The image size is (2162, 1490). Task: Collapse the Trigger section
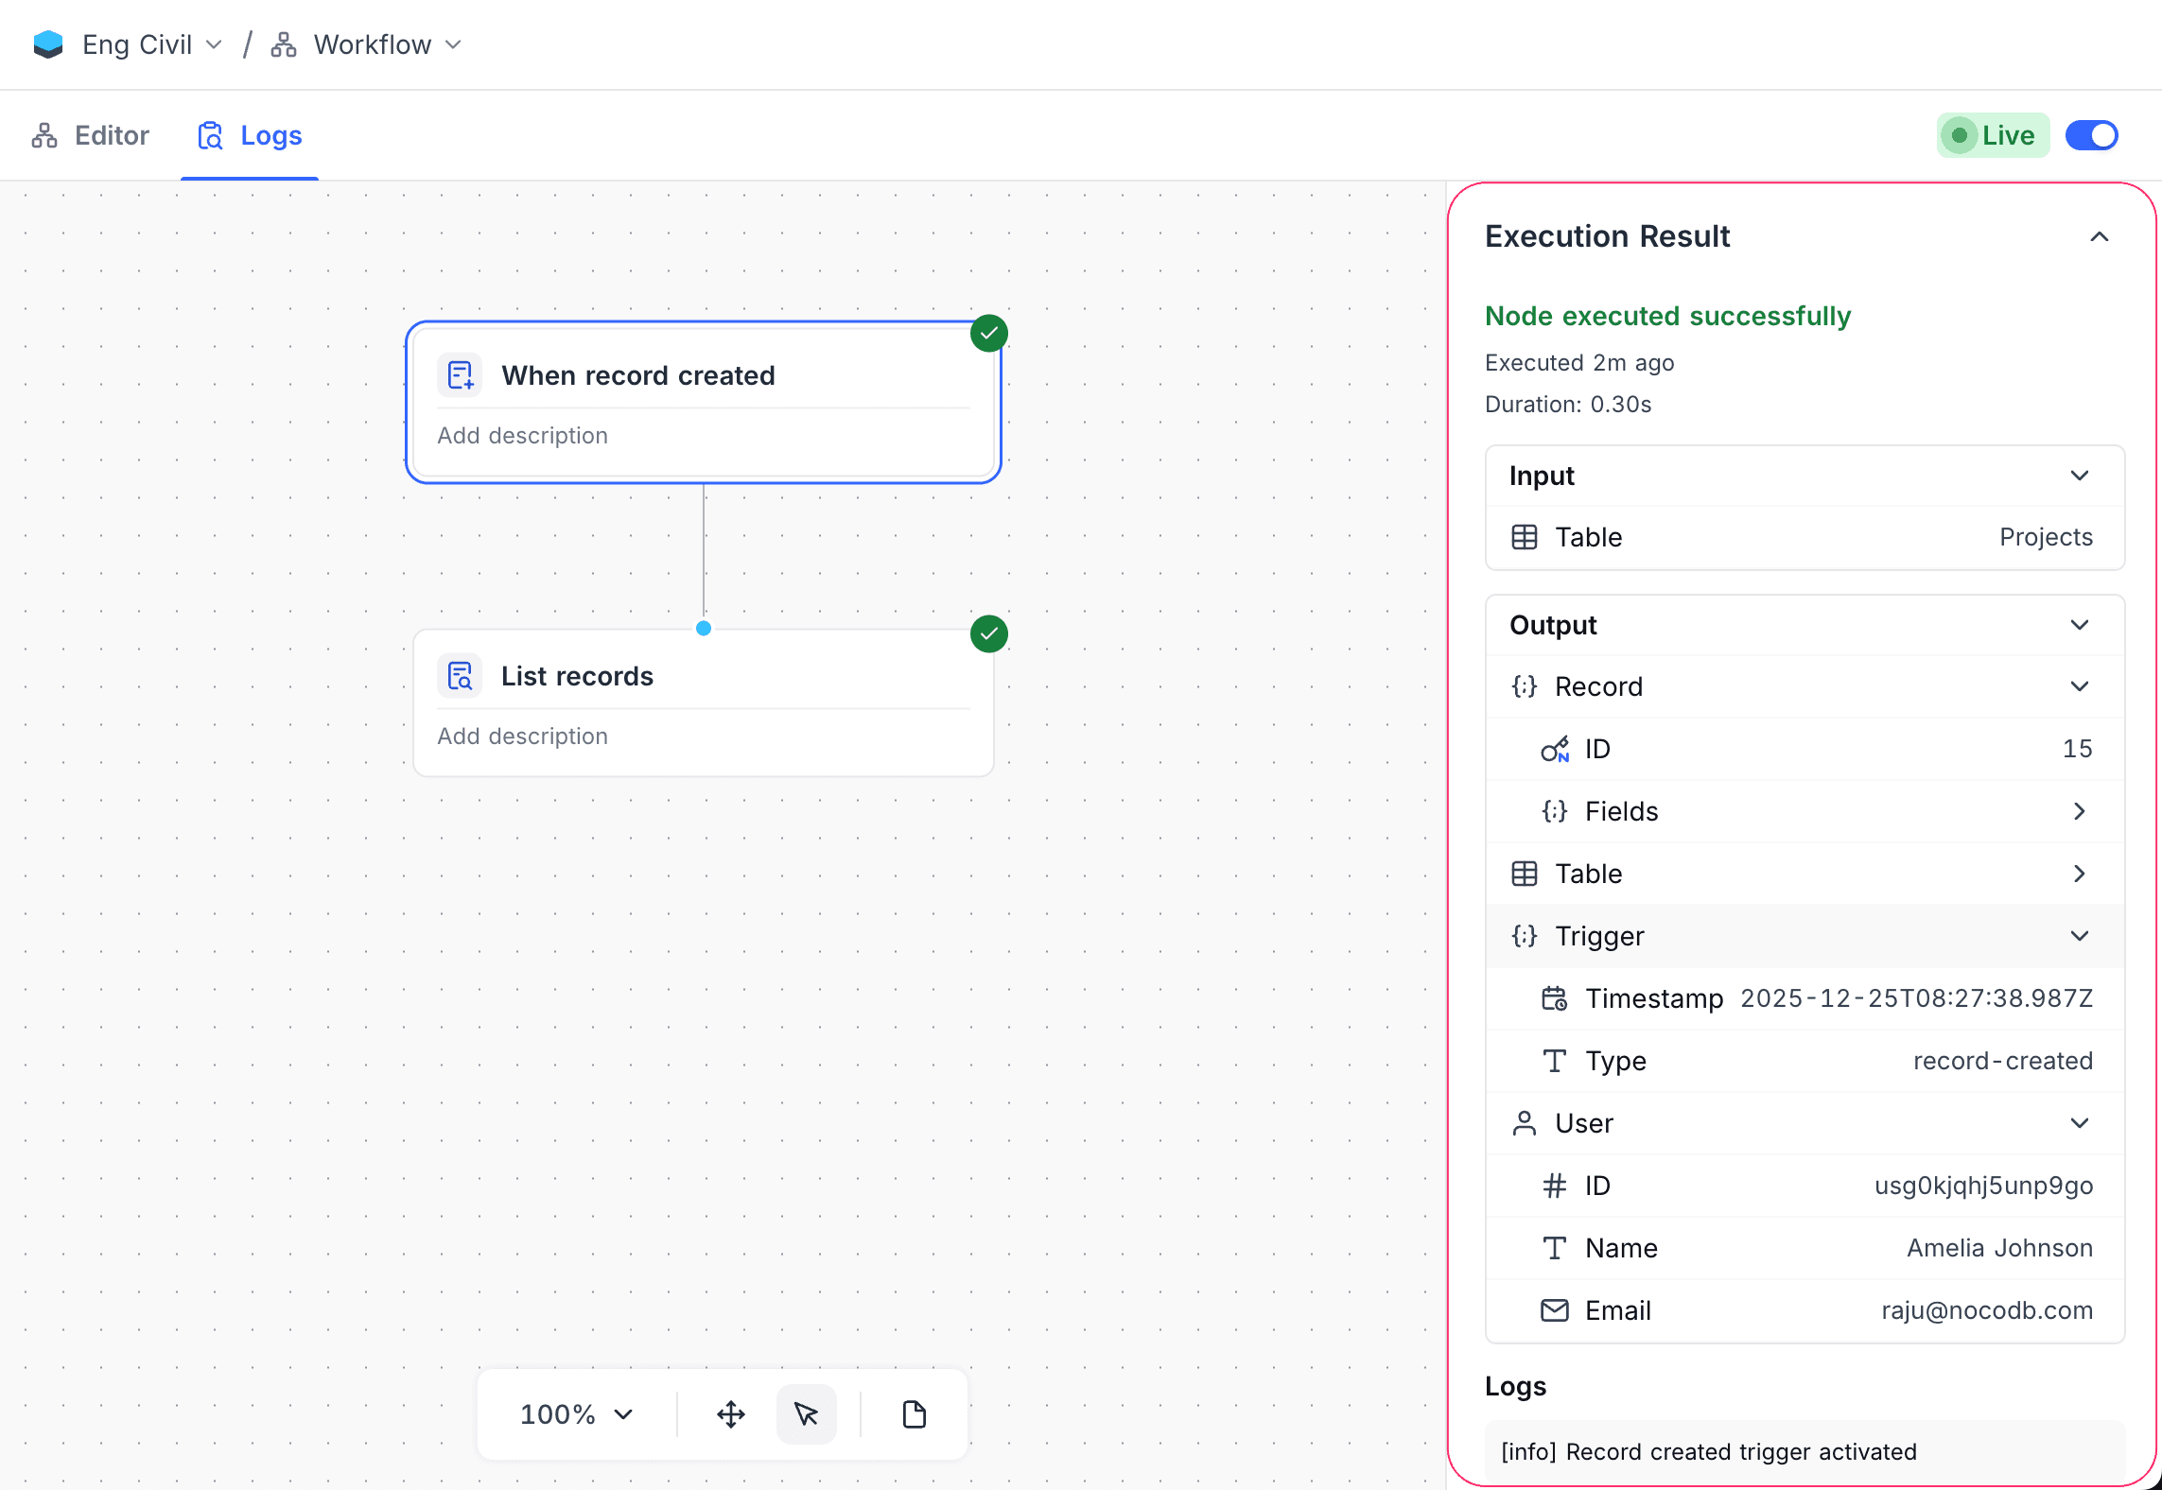(2080, 936)
